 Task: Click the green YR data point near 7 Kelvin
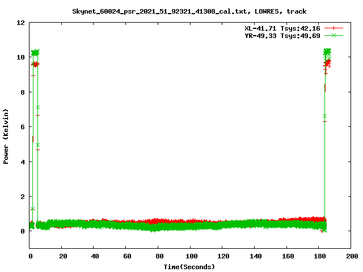[x=38, y=107]
